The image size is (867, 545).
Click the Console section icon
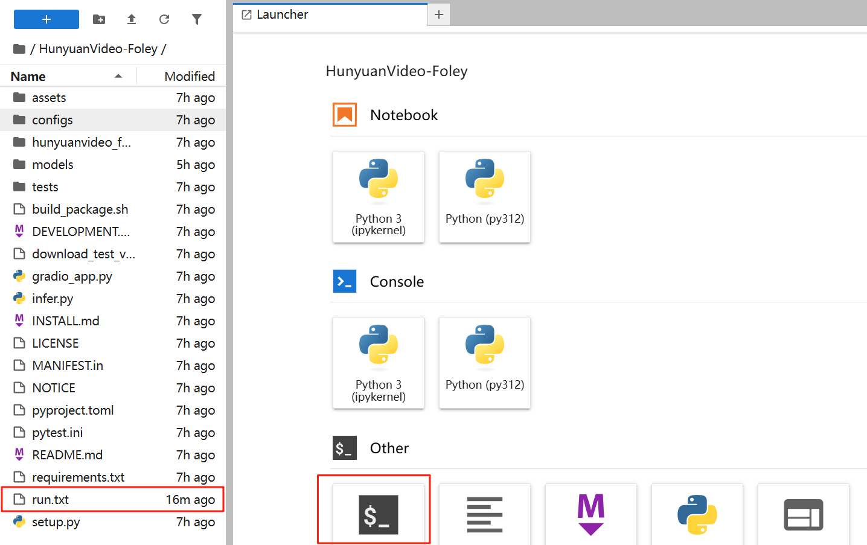(345, 281)
